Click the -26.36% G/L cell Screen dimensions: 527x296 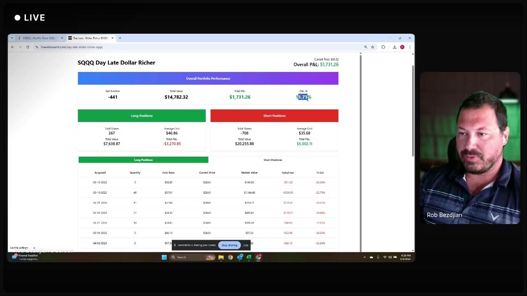(320, 183)
